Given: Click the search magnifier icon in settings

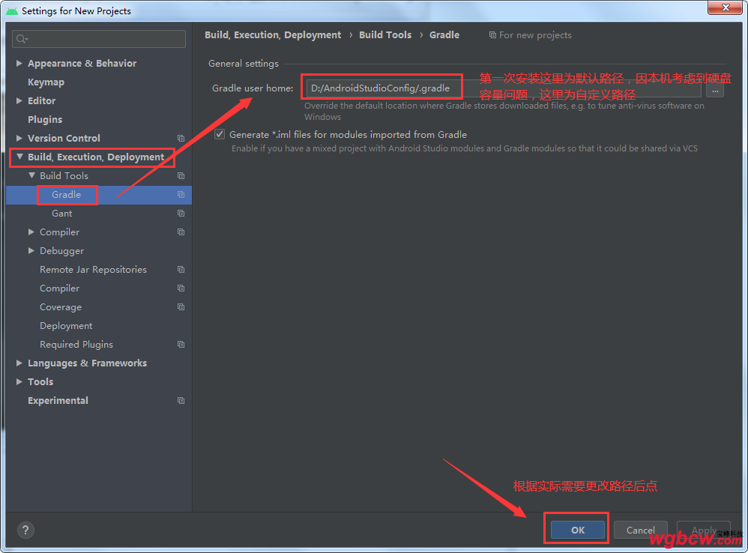Looking at the screenshot, I should click(22, 39).
